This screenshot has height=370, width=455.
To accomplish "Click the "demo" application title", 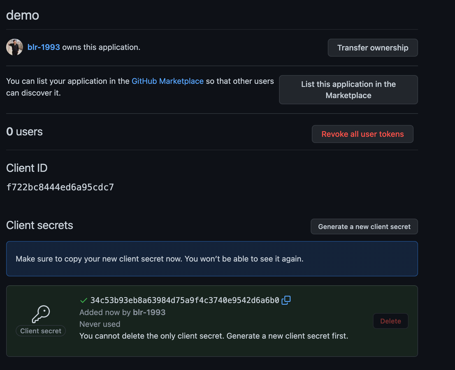I will click(x=22, y=15).
